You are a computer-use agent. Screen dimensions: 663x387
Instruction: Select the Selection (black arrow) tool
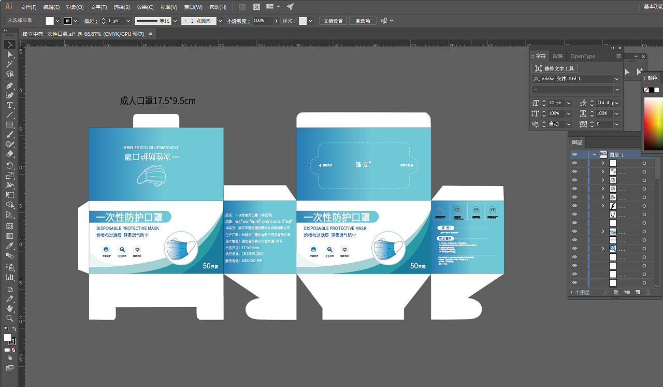pos(9,45)
